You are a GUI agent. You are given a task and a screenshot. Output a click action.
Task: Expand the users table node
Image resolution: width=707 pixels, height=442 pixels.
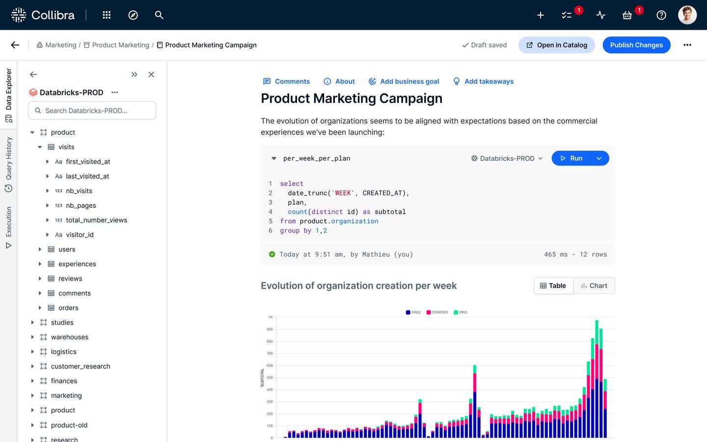click(x=40, y=249)
